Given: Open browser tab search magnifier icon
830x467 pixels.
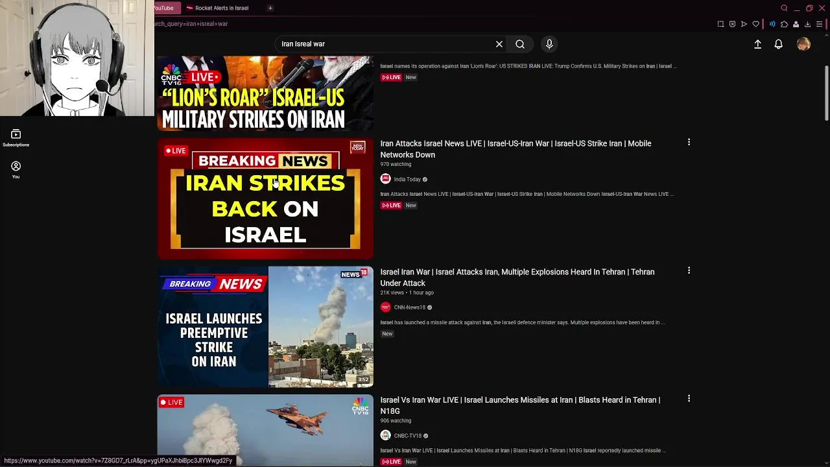Looking at the screenshot, I should (x=784, y=8).
